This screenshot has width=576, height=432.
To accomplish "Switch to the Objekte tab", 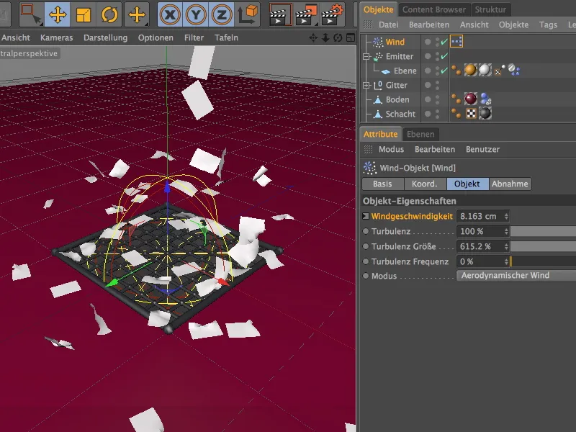I will [378, 9].
